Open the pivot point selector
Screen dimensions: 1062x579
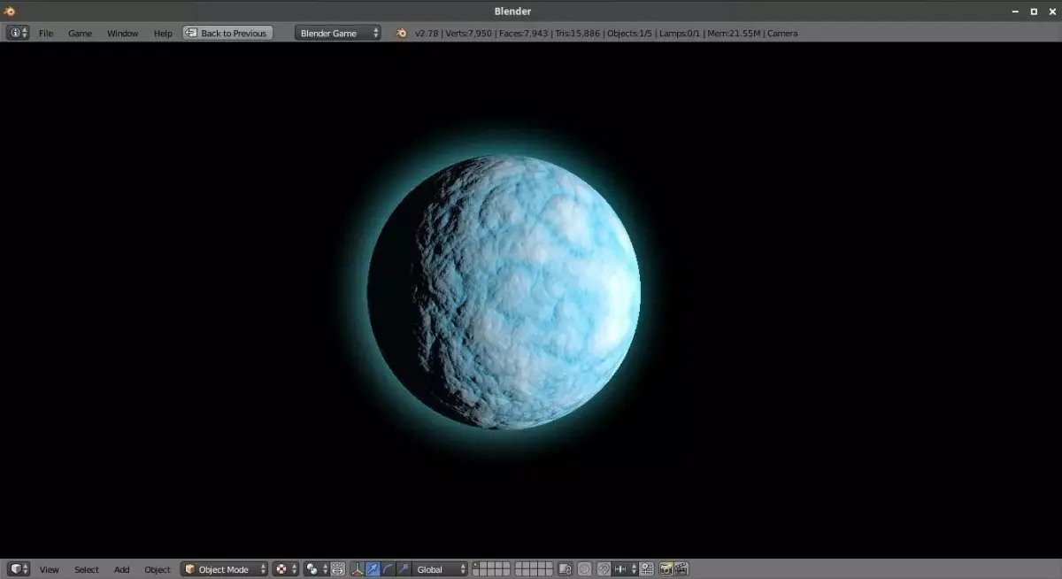click(x=317, y=569)
